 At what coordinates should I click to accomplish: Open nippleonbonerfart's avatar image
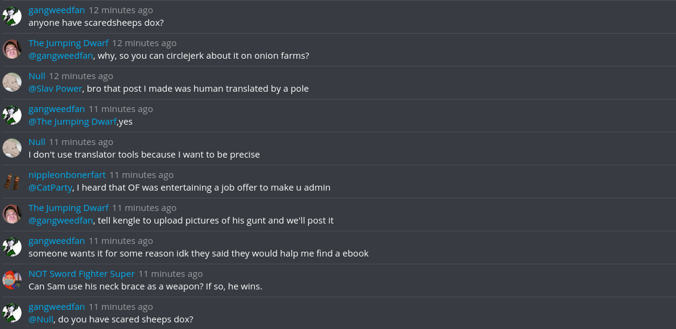[x=12, y=181]
